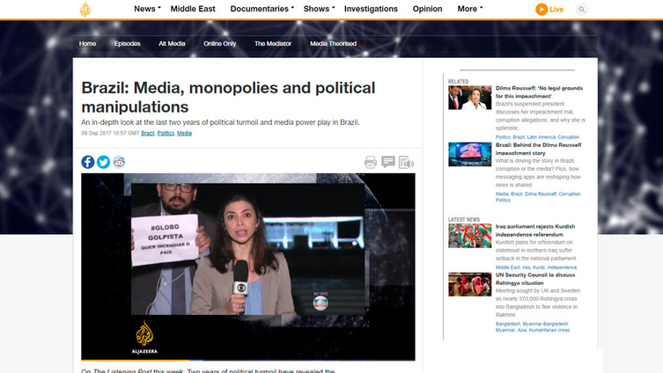Expand the Shows dropdown menu

(x=319, y=9)
